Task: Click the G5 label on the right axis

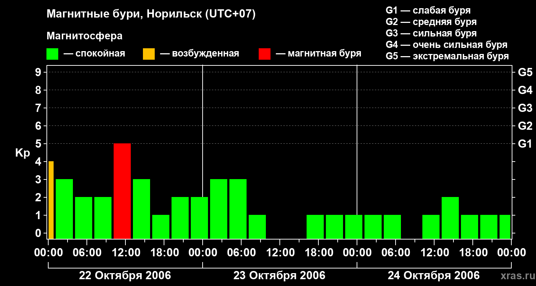Action: [x=525, y=72]
